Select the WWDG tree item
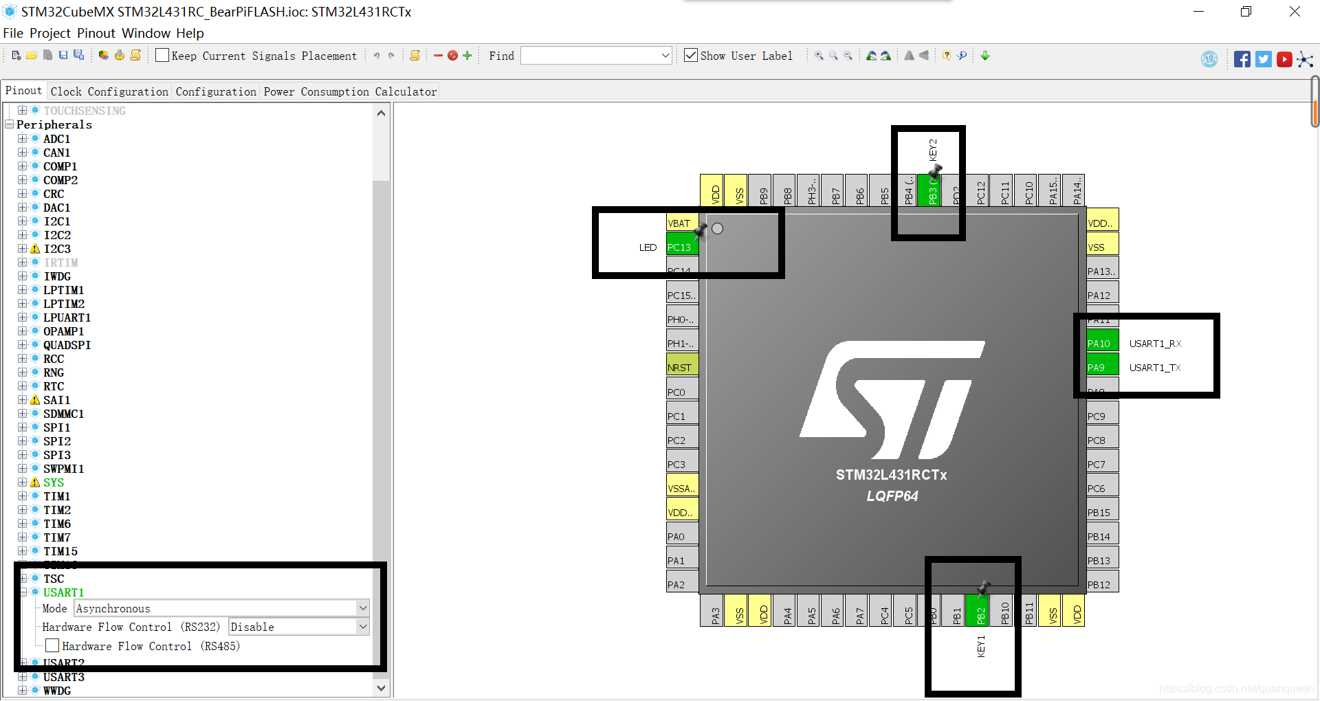1320x701 pixels. coord(57,691)
